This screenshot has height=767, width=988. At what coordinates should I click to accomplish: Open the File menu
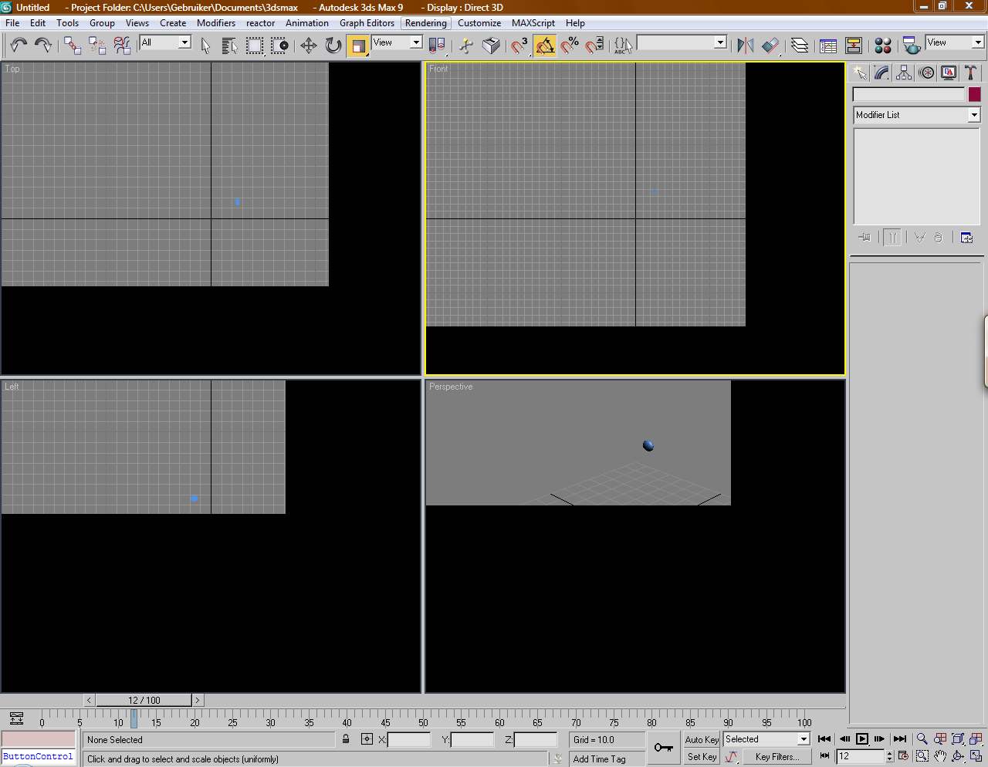coord(12,23)
